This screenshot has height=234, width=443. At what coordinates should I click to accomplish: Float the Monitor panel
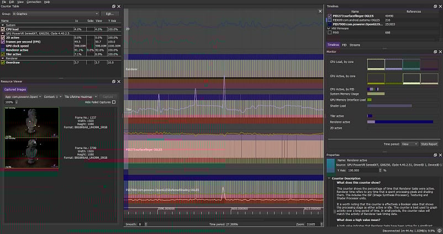435,52
